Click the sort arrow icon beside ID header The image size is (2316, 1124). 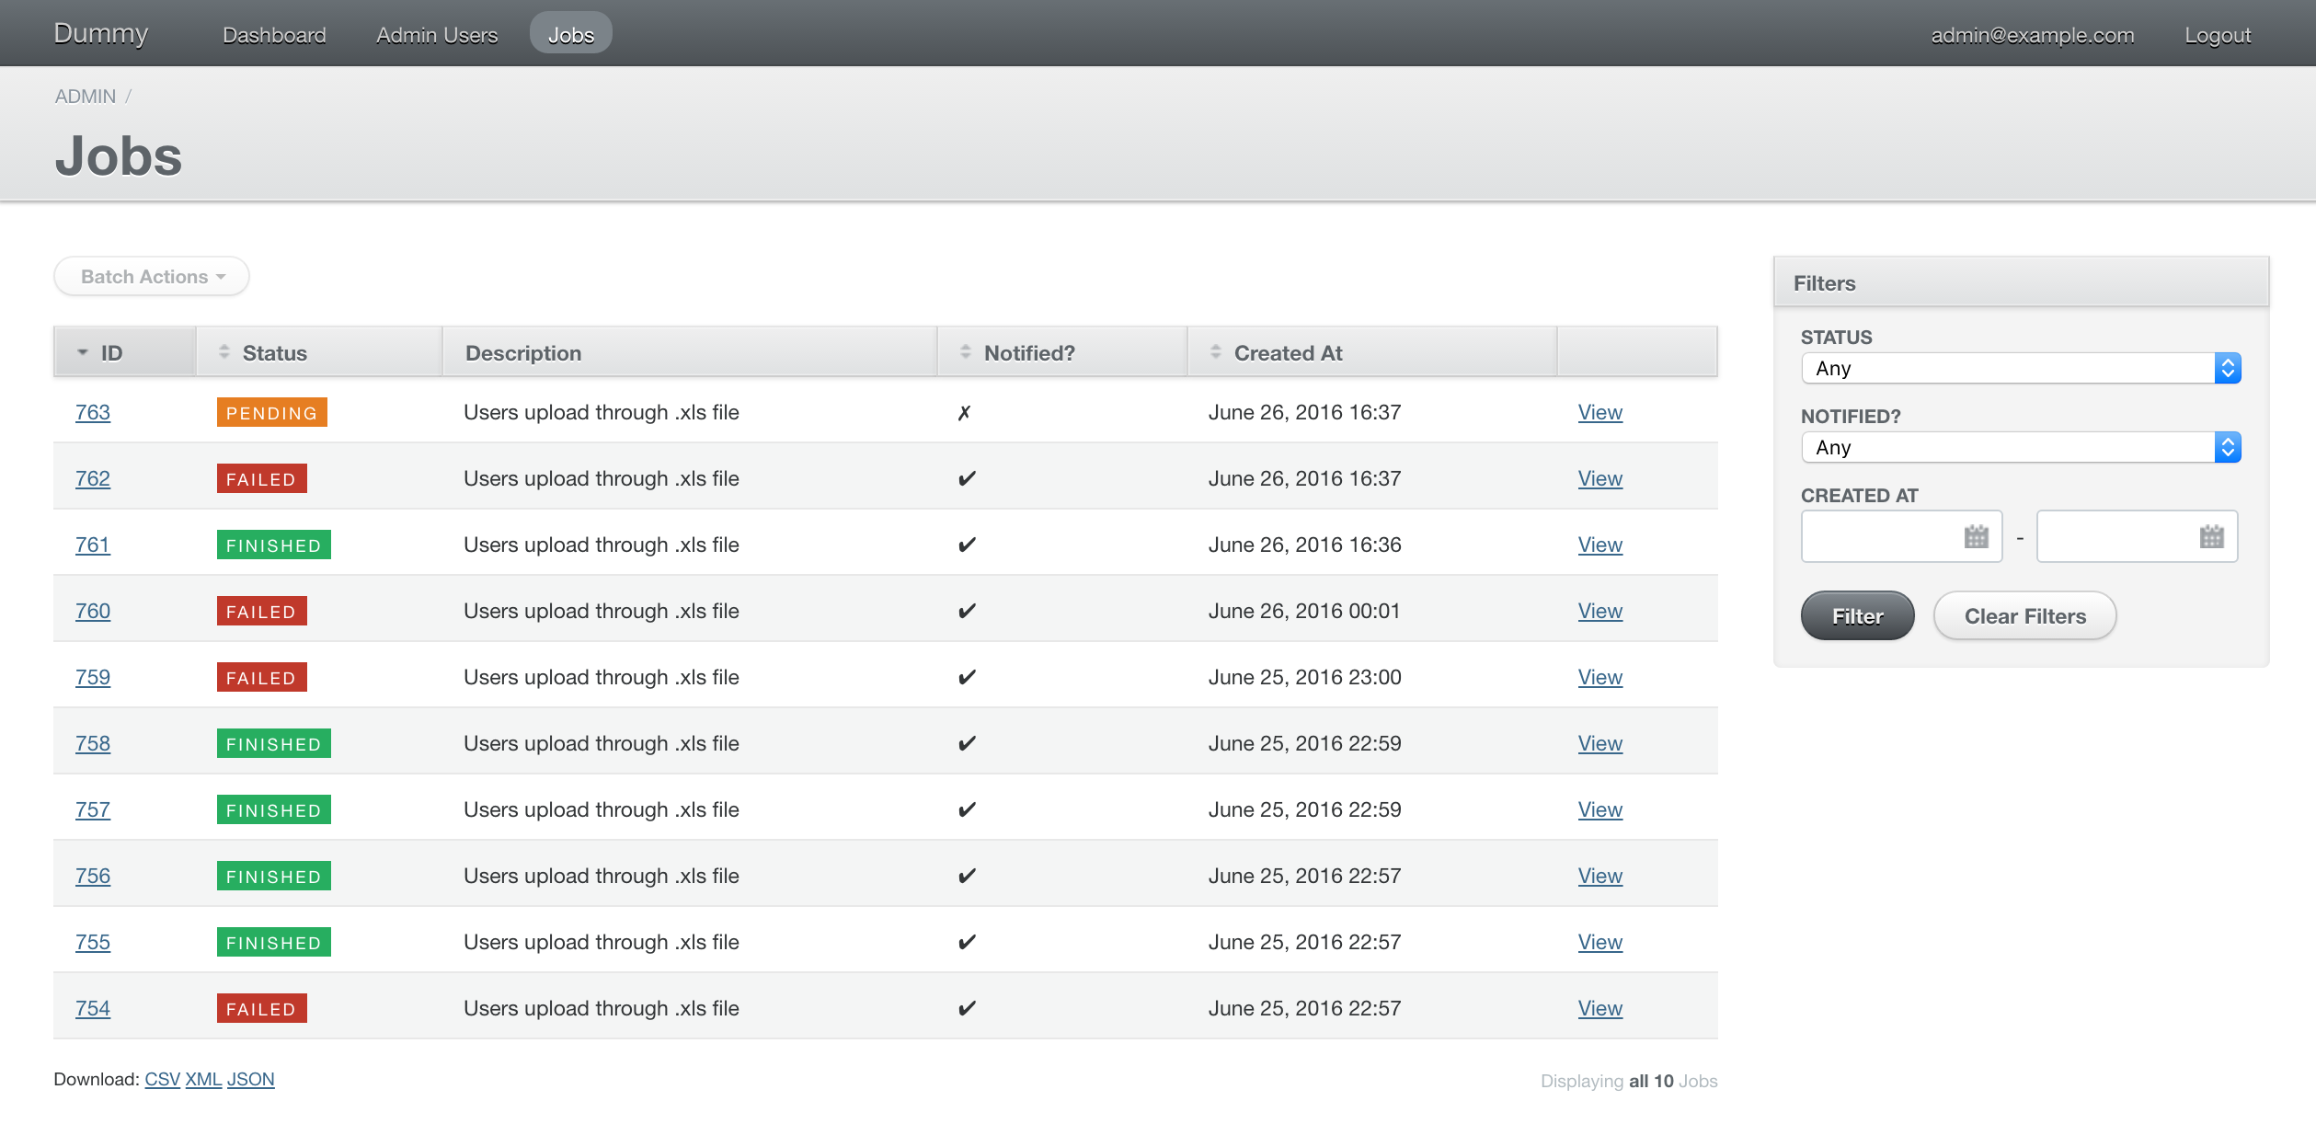(x=83, y=352)
